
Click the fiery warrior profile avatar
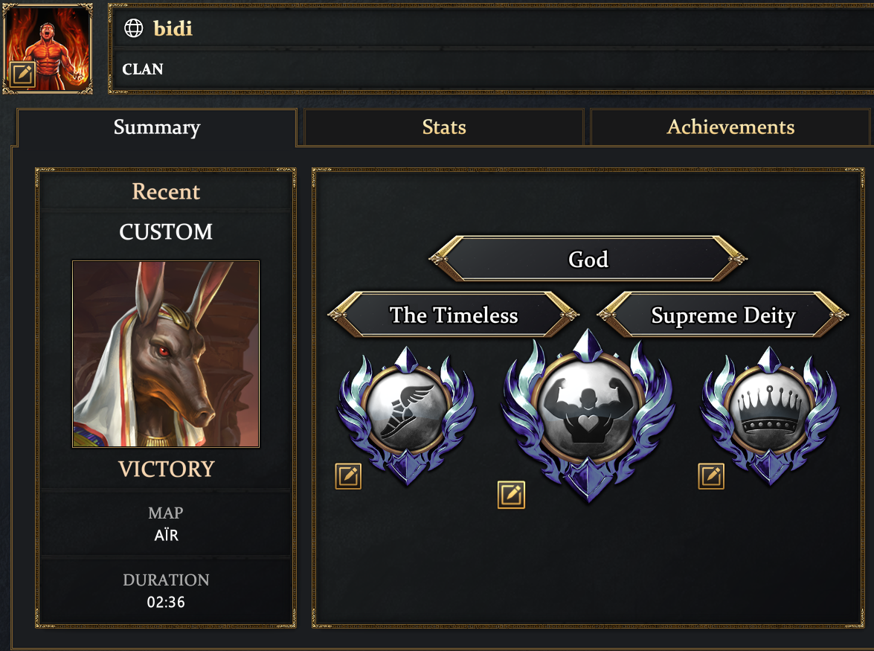(x=48, y=41)
